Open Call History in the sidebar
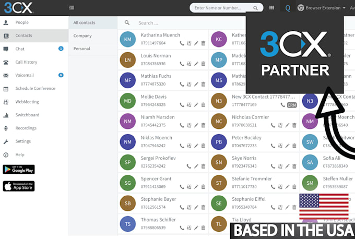355x239 pixels. point(34,62)
